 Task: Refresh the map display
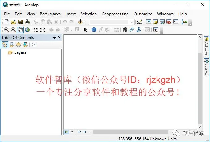tap(79, 132)
